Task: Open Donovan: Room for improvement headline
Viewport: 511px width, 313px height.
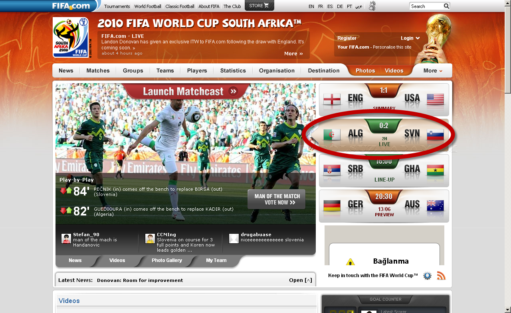Action: pyautogui.click(x=140, y=280)
